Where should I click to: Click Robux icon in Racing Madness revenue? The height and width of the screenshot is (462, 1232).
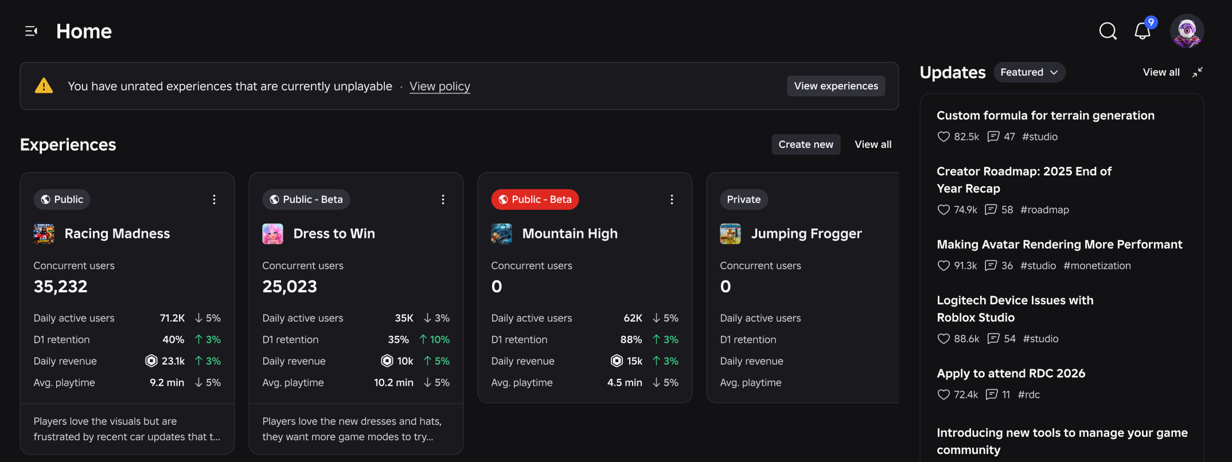[x=151, y=361]
